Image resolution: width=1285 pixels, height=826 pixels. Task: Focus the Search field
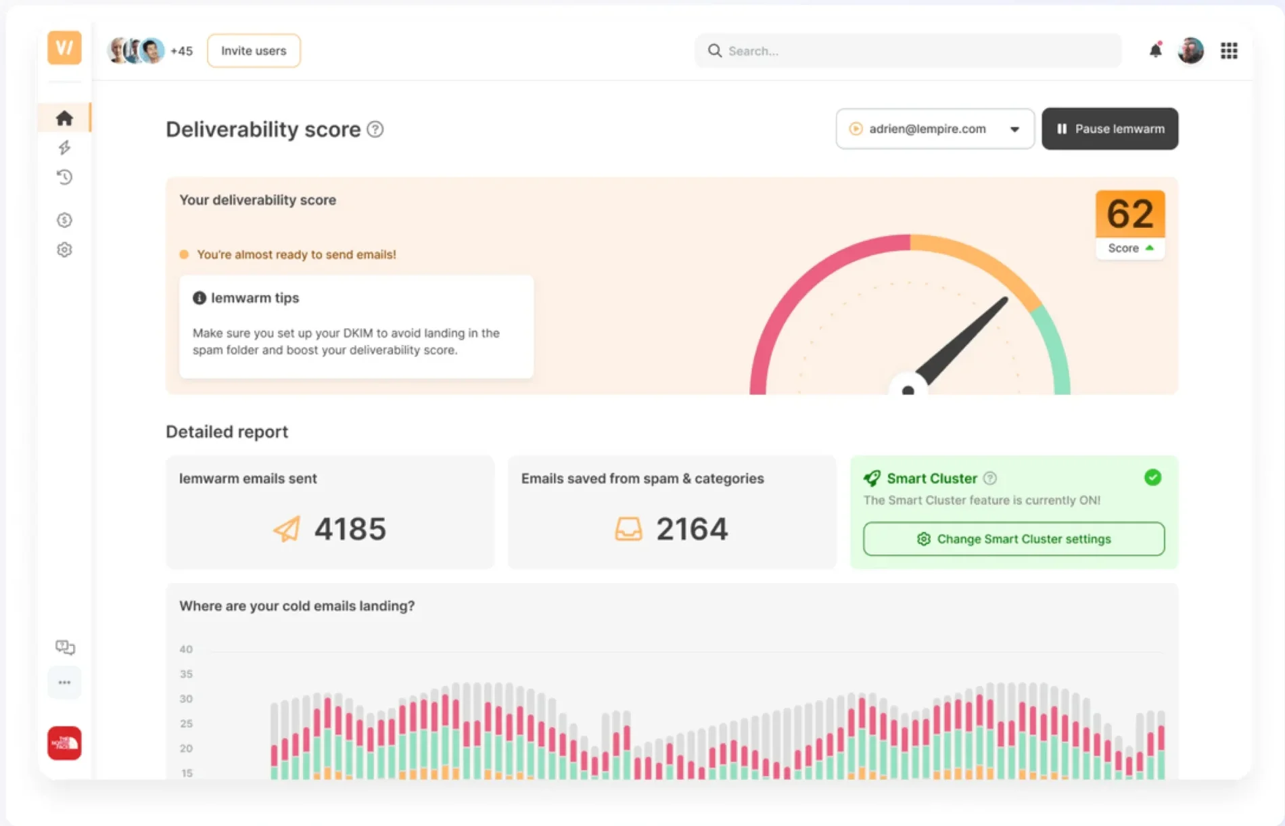tap(908, 51)
